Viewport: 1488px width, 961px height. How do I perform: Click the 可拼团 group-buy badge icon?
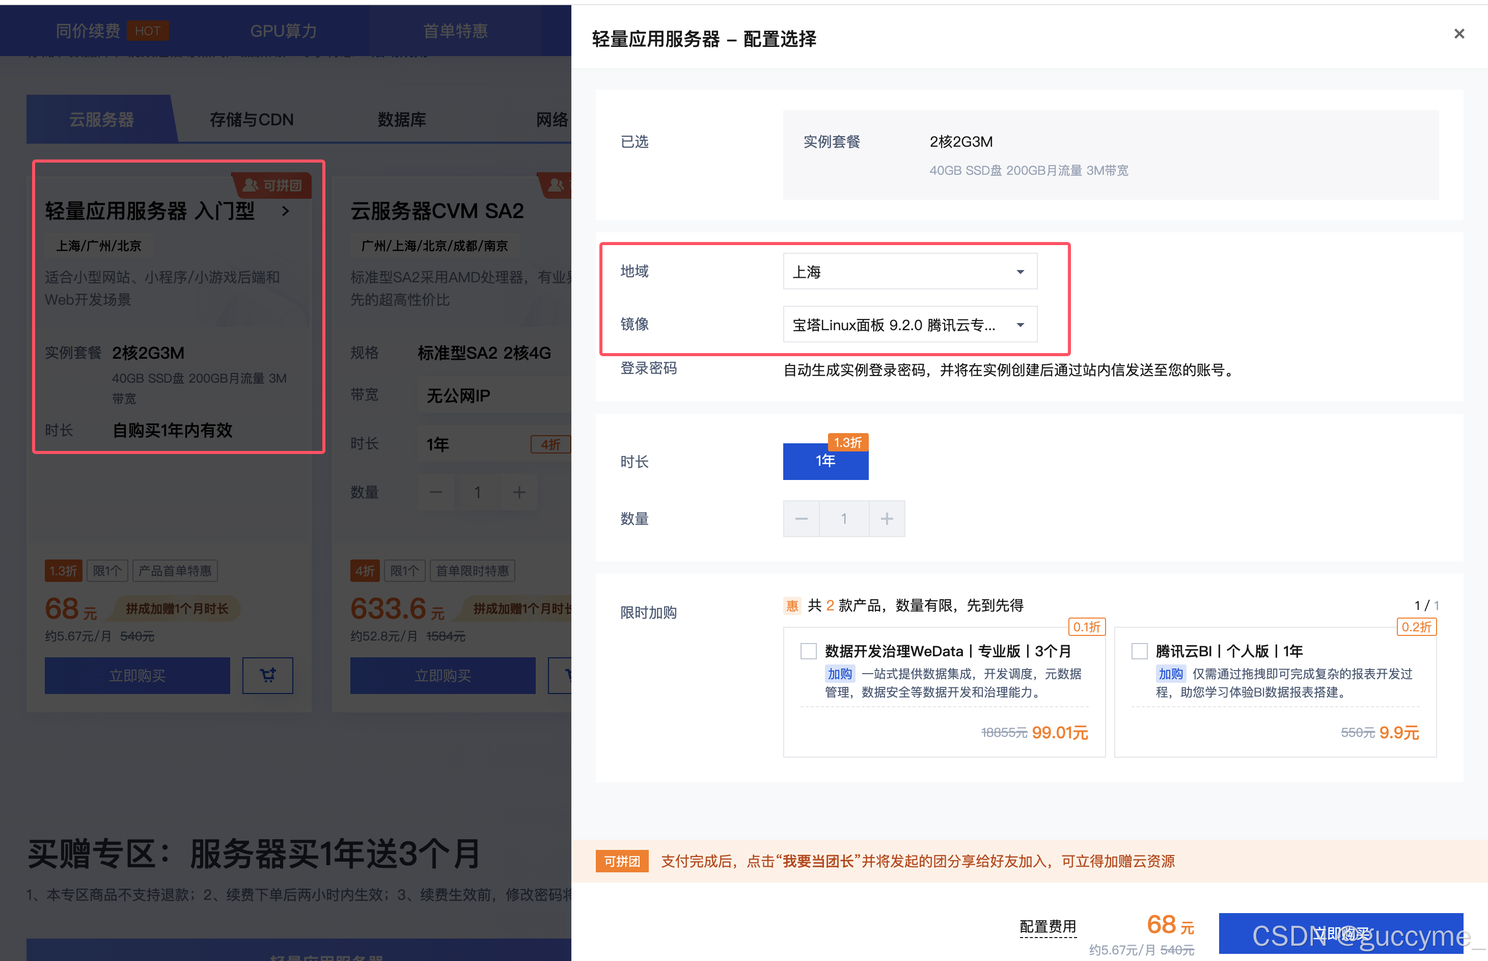tap(251, 185)
